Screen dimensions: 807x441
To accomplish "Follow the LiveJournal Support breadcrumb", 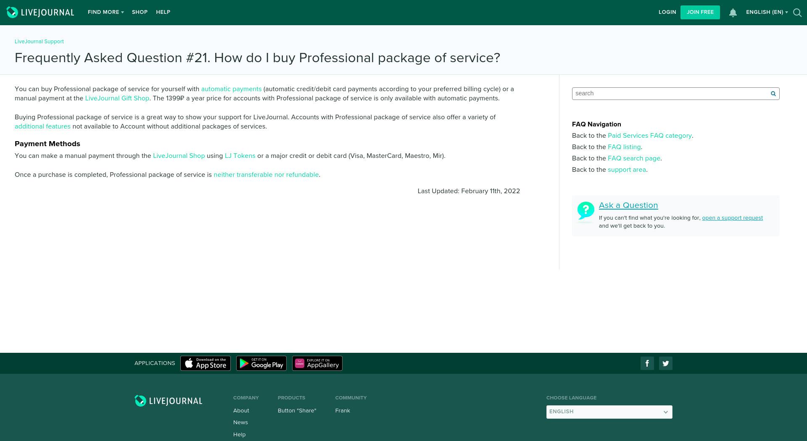I will click(x=39, y=42).
